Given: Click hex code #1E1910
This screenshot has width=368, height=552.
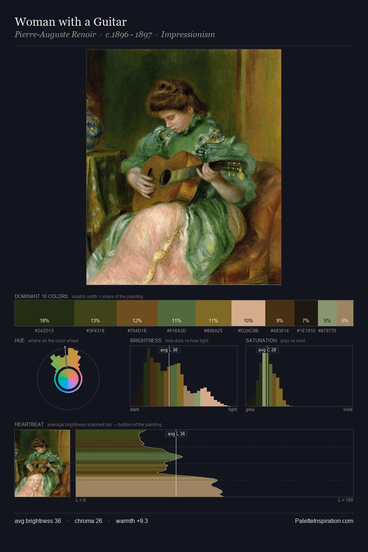Looking at the screenshot, I should pyautogui.click(x=306, y=331).
